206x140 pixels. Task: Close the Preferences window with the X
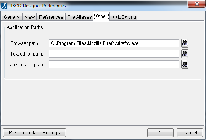click(x=197, y=4)
